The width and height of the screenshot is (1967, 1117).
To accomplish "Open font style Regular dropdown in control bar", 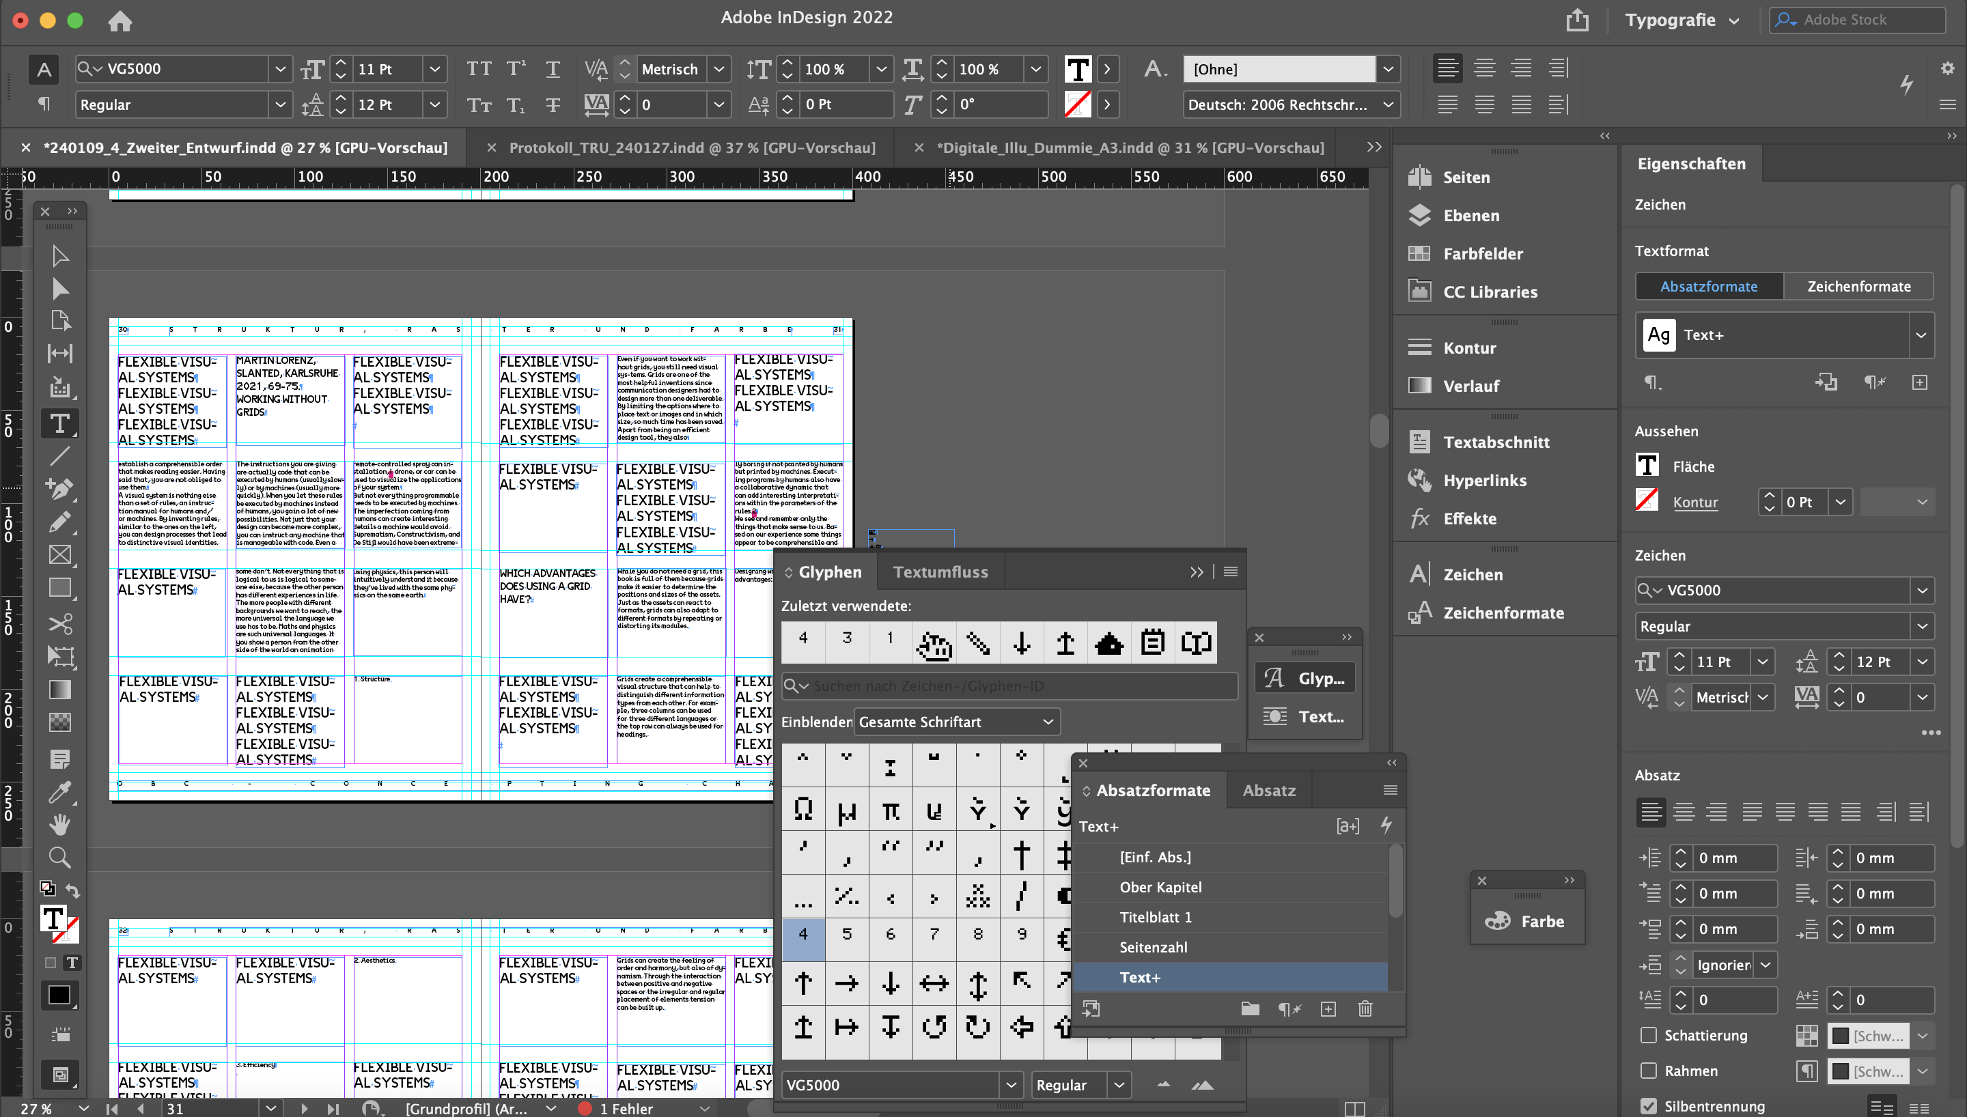I will click(x=280, y=104).
